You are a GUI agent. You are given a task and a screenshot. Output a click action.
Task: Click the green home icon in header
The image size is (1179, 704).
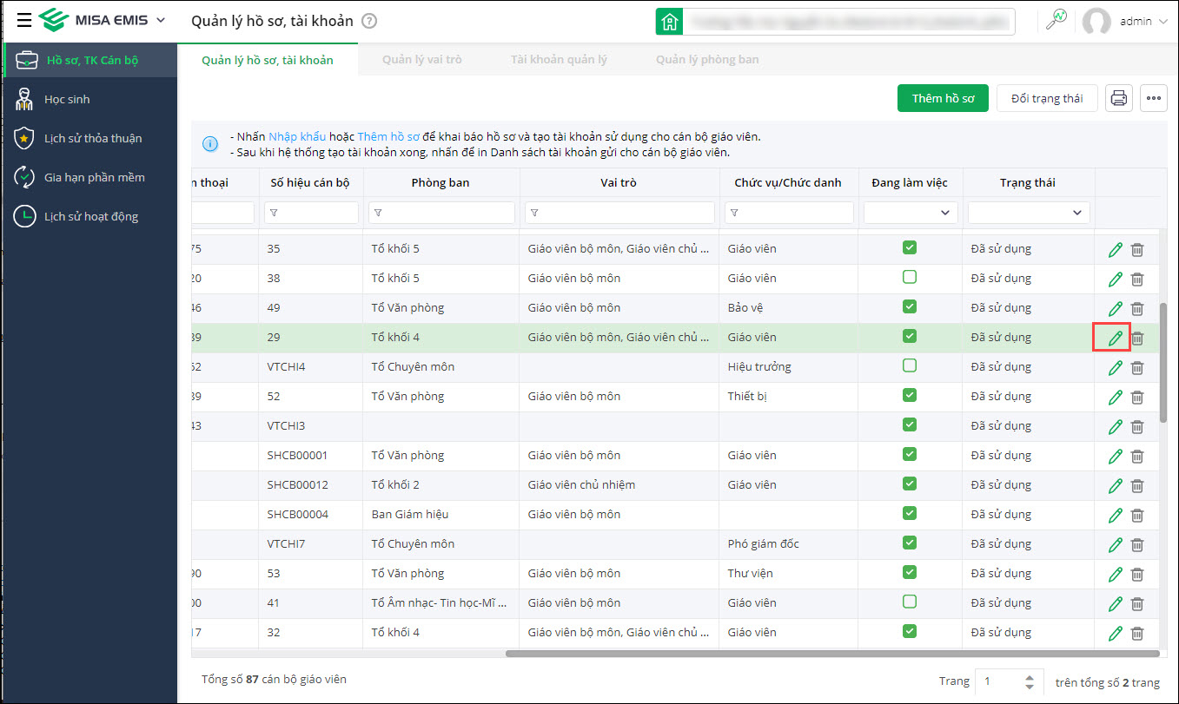(669, 22)
